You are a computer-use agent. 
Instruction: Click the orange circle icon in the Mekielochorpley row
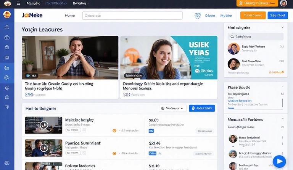[114, 131]
